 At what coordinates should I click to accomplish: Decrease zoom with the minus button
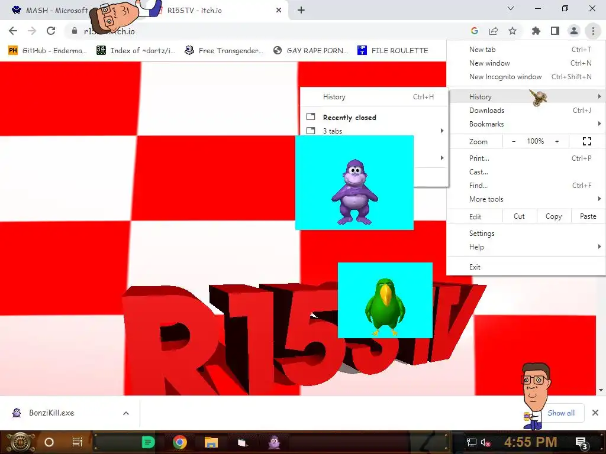point(514,141)
